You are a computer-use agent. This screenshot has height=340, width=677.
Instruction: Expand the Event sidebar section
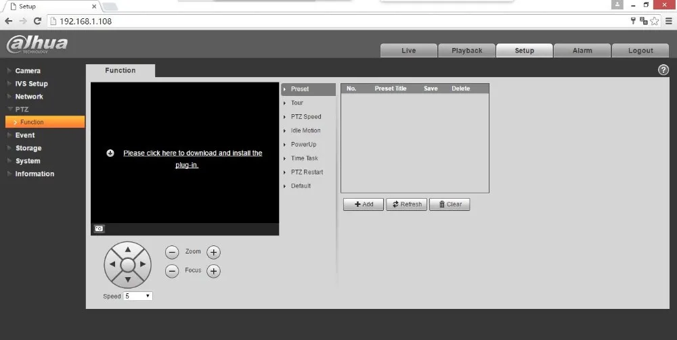coord(24,135)
